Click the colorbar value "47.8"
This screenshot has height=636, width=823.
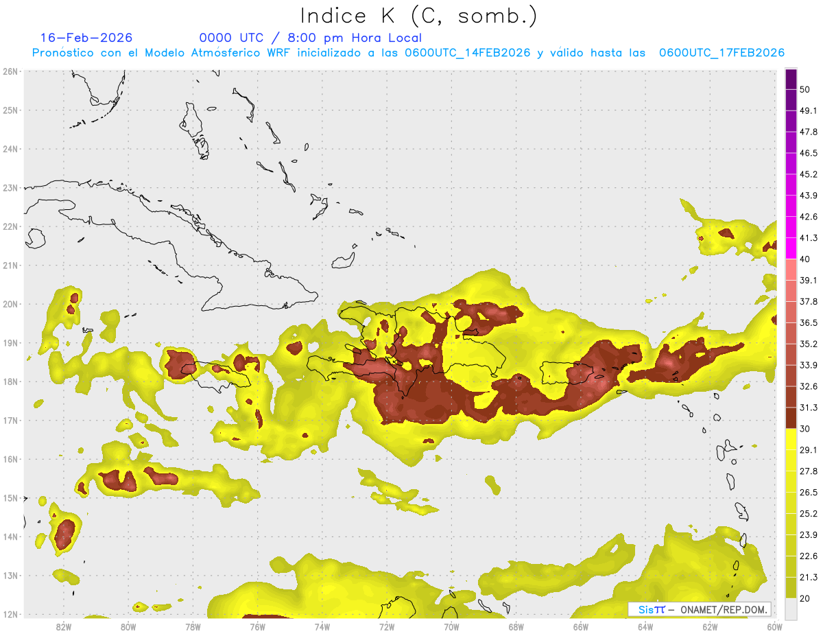(x=809, y=132)
